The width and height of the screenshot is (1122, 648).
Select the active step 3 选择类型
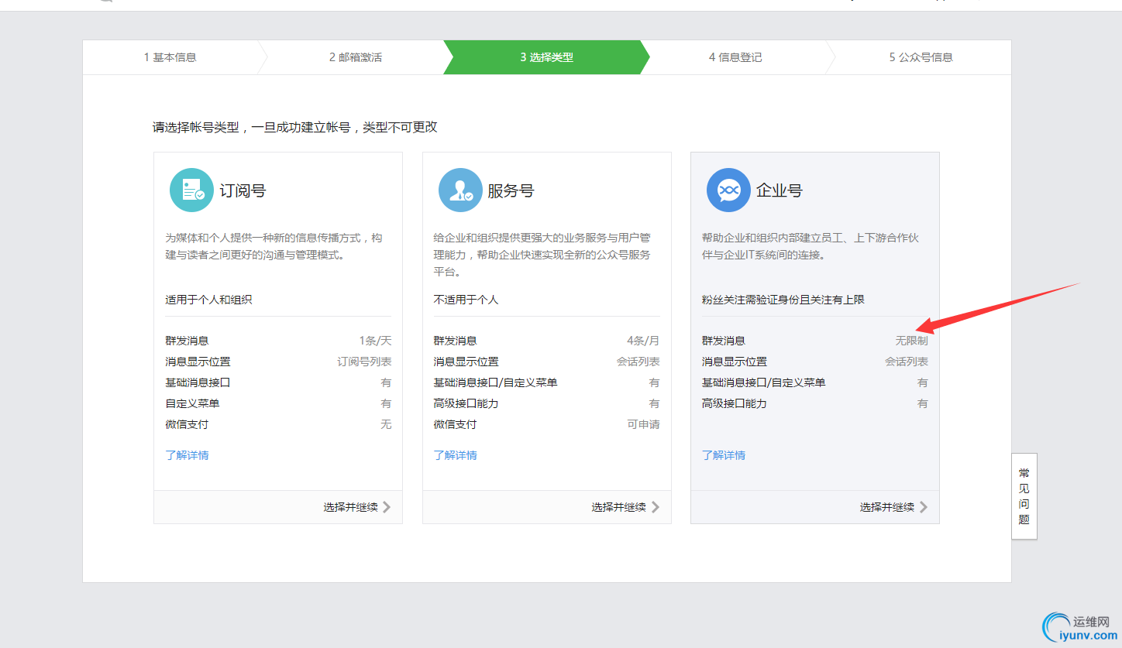tap(546, 57)
